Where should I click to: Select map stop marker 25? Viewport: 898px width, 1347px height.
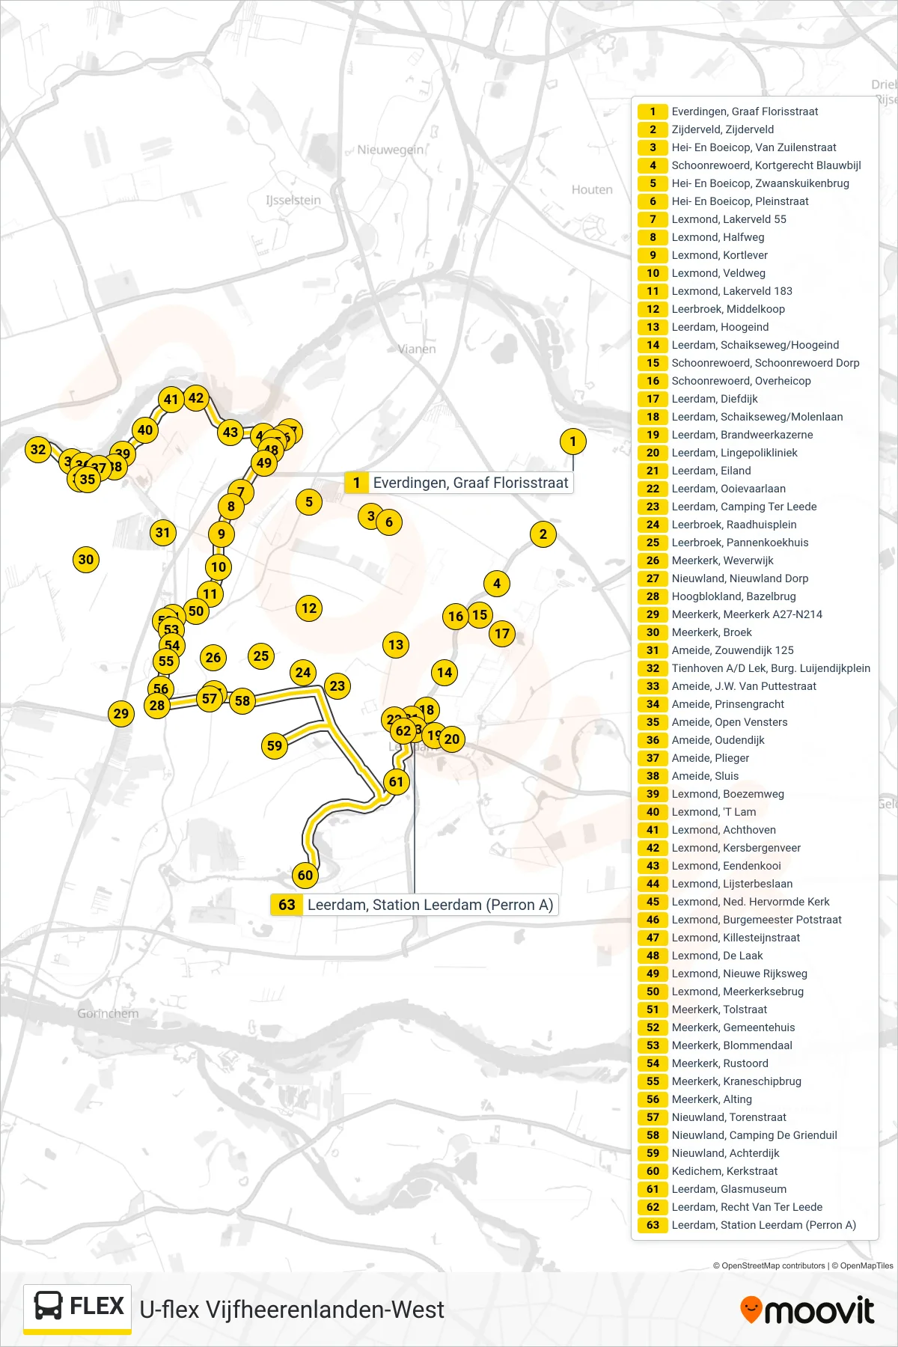[x=261, y=656]
